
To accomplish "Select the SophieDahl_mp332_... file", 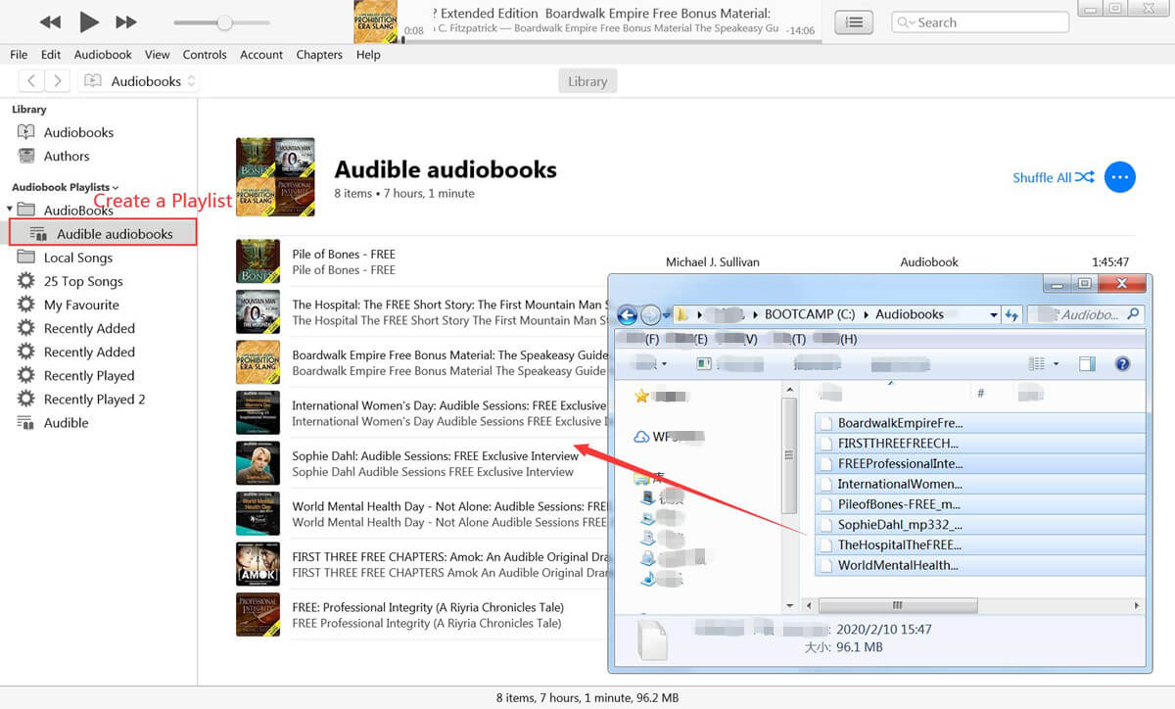I will [980, 524].
